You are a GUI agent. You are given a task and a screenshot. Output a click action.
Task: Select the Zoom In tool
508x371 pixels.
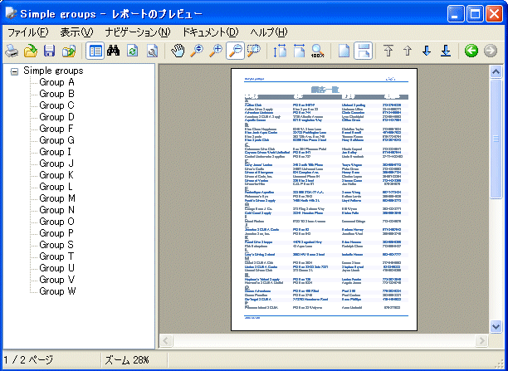coord(216,51)
